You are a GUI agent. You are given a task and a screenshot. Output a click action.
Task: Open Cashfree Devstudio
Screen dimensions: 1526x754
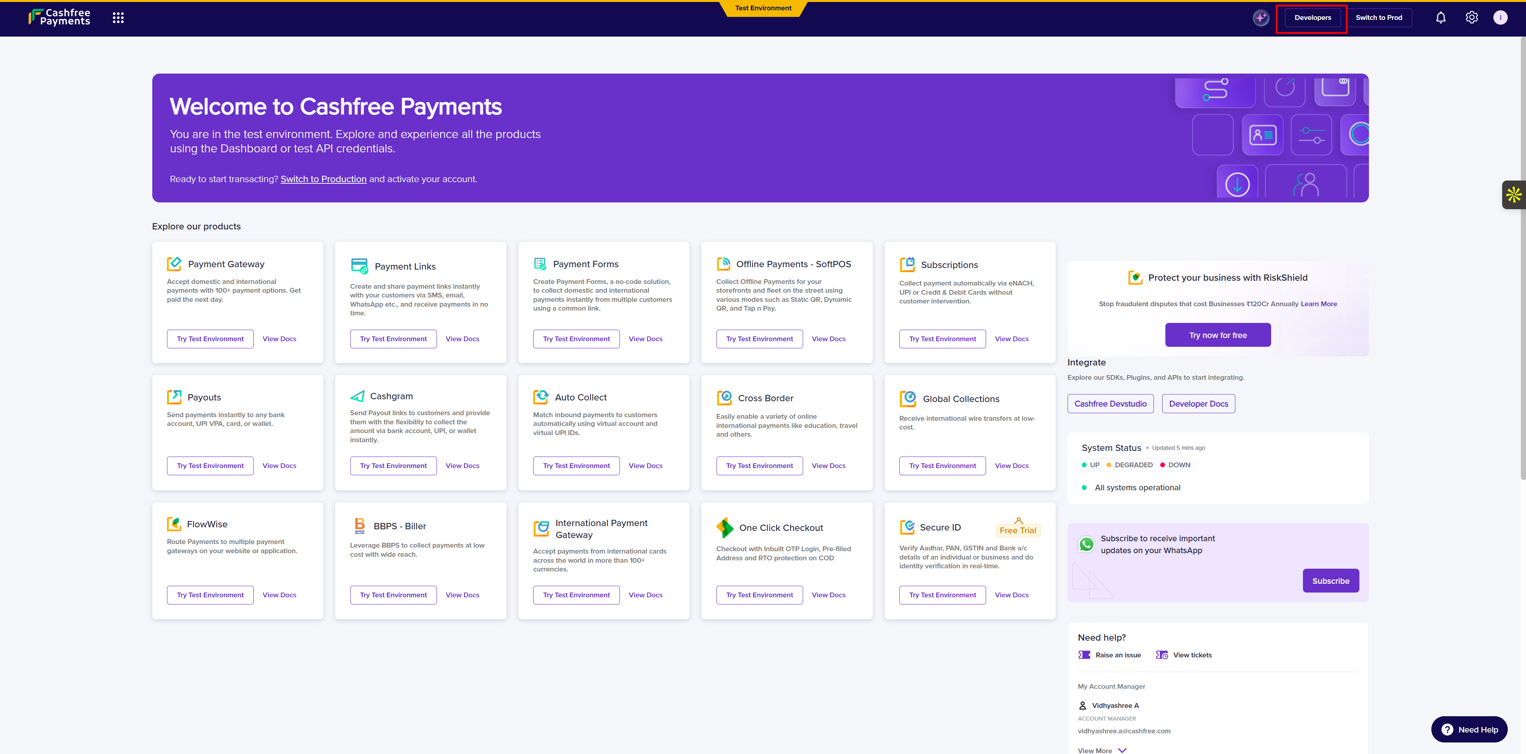click(x=1110, y=403)
